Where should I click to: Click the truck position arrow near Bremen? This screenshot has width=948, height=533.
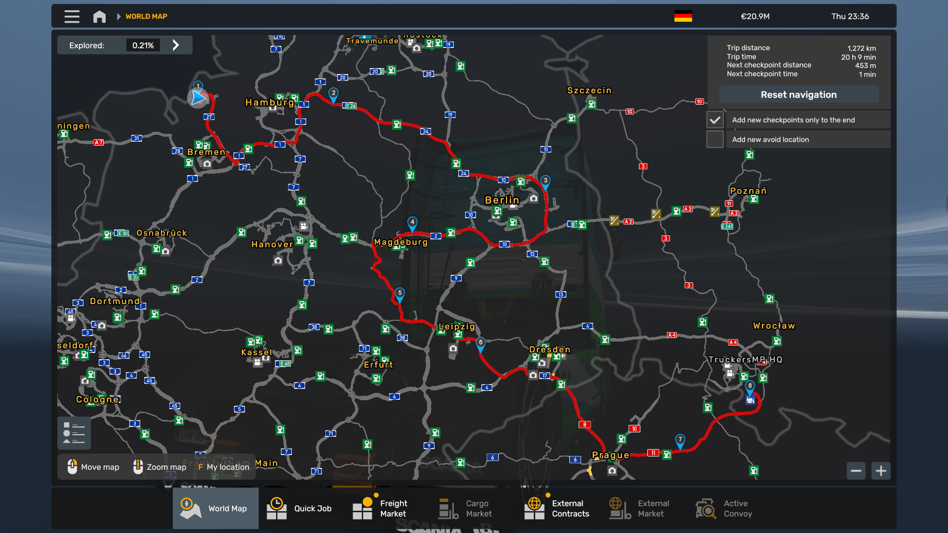(198, 98)
